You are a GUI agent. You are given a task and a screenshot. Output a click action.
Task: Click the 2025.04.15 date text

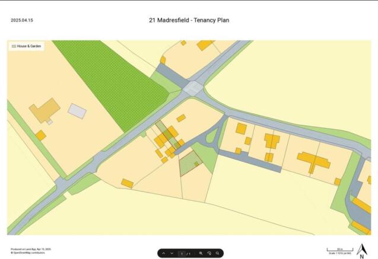point(22,20)
